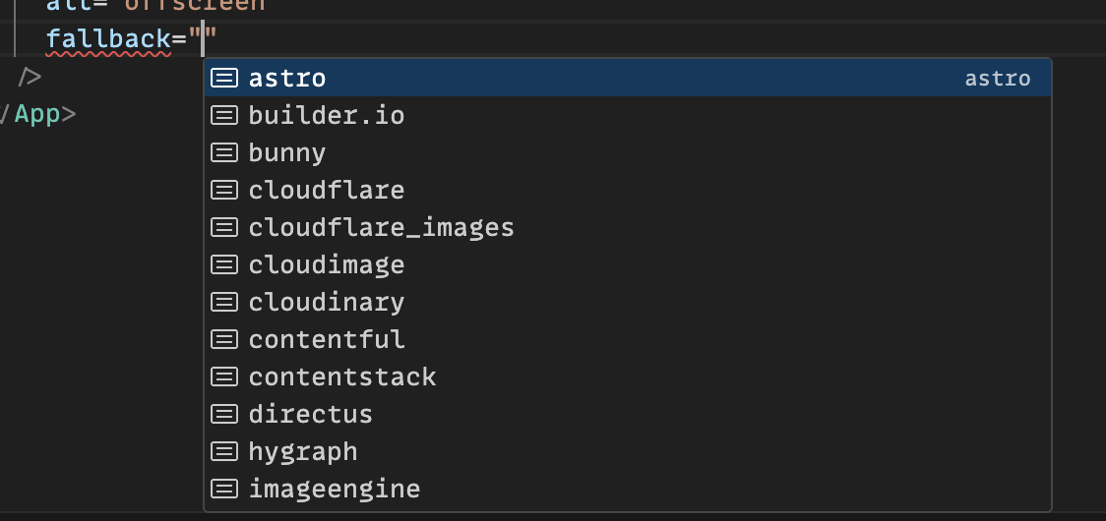Image resolution: width=1106 pixels, height=521 pixels.
Task: Pick cloudinary from the autocomplete list
Action: click(x=327, y=302)
